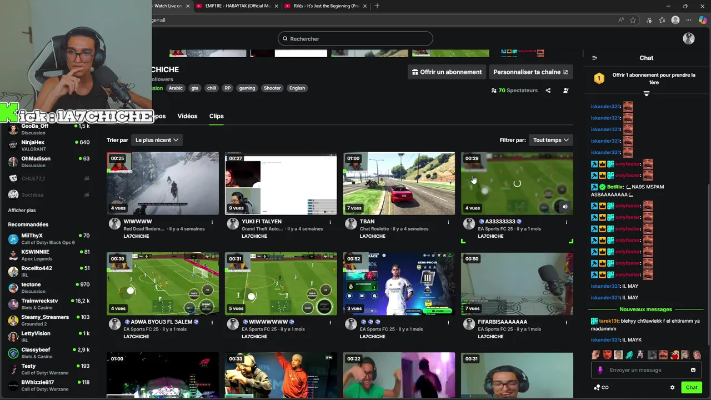Viewport: 711px width, 400px height.
Task: Open NinjaHex channel in sidebar
Action: pyautogui.click(x=49, y=146)
